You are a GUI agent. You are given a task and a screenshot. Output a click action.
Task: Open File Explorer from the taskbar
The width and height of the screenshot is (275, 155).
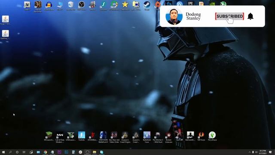95,152
